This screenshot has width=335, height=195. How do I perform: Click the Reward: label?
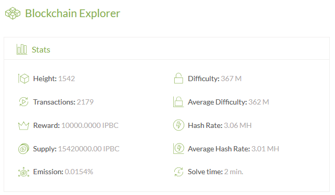tap(47, 125)
